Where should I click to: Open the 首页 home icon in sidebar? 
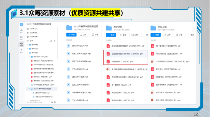click(22, 31)
